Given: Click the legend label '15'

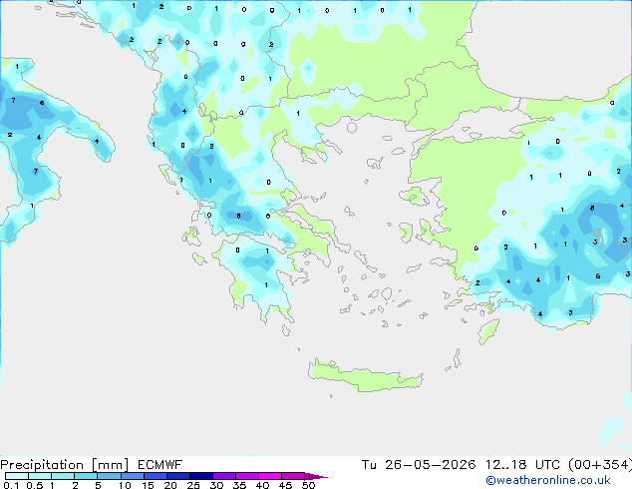Looking at the screenshot, I should [x=148, y=485].
